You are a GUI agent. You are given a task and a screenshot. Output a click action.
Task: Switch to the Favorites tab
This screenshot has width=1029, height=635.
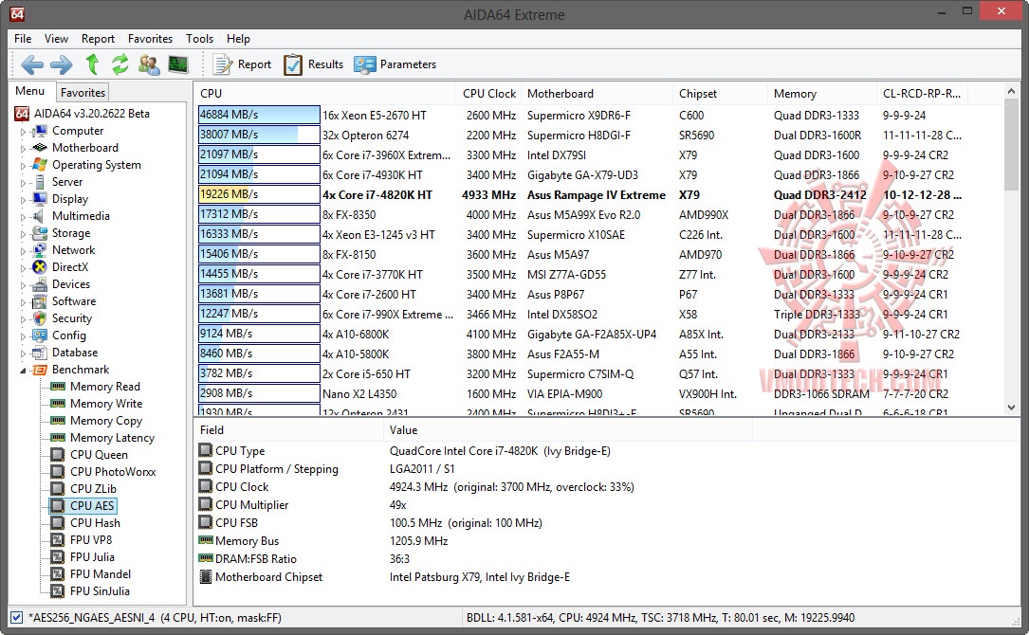[x=83, y=93]
